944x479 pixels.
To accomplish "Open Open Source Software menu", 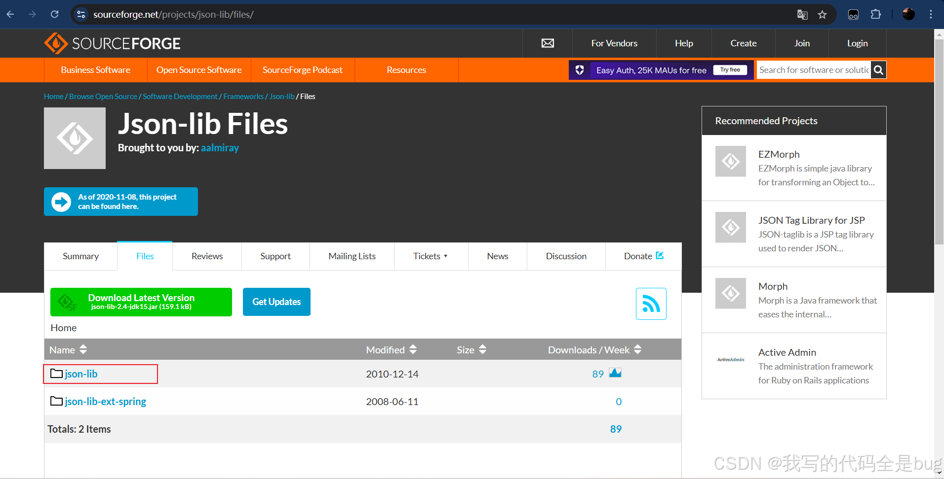I will [199, 70].
